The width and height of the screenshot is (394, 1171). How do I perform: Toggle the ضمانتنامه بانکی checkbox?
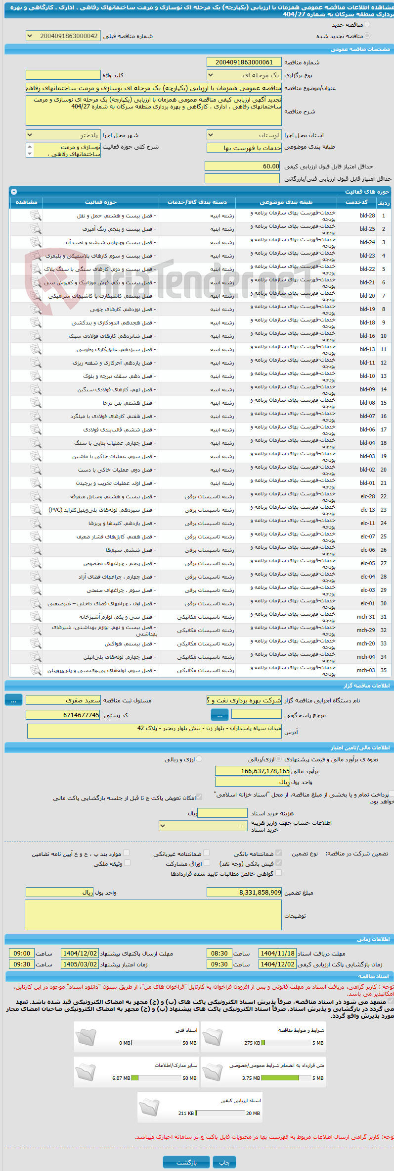(278, 853)
